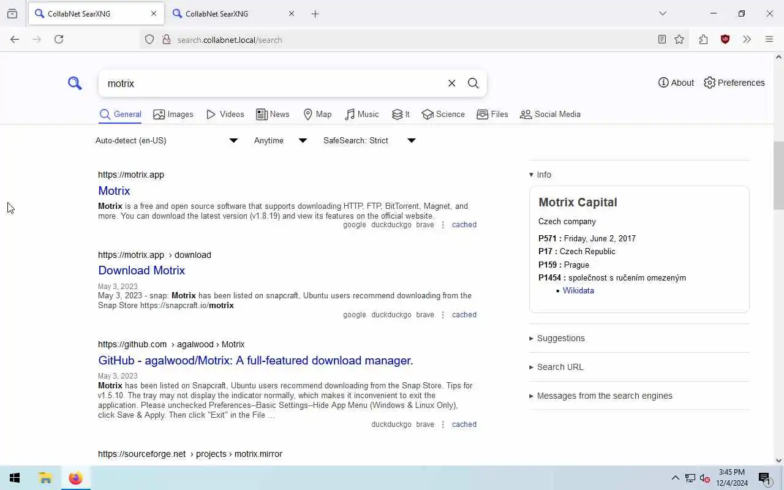Expand the Search URL section
This screenshot has height=490, width=784.
pos(556,367)
